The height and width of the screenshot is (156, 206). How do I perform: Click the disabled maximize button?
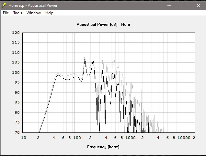[x=184, y=5]
